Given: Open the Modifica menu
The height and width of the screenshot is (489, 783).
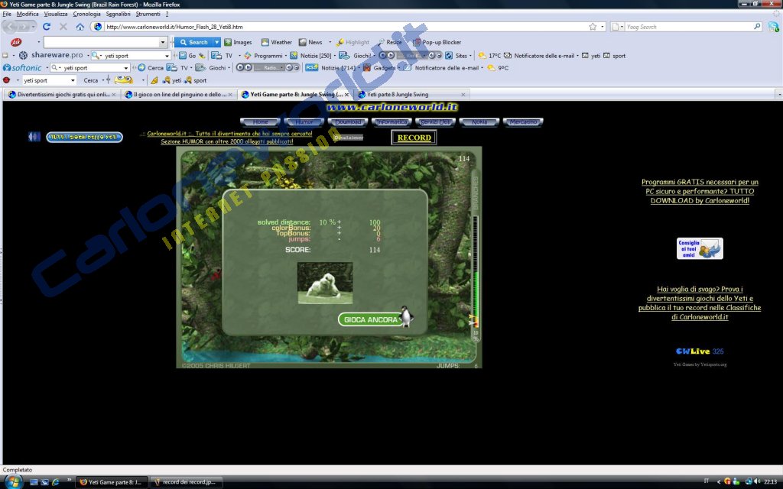Looking at the screenshot, I should click(28, 14).
